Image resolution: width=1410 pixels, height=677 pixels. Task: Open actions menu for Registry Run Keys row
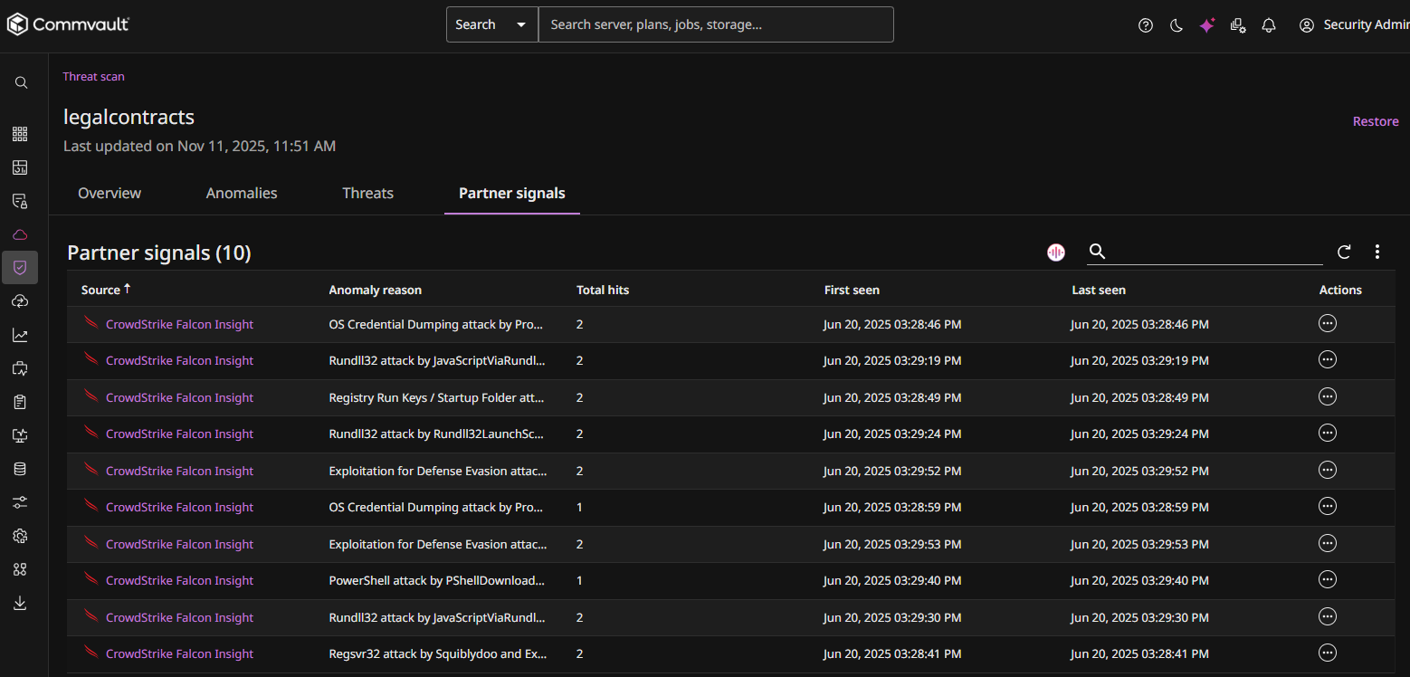[1328, 396]
